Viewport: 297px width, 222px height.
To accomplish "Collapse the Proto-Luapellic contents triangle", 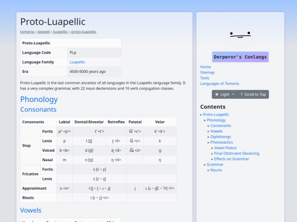I will click(201, 115).
